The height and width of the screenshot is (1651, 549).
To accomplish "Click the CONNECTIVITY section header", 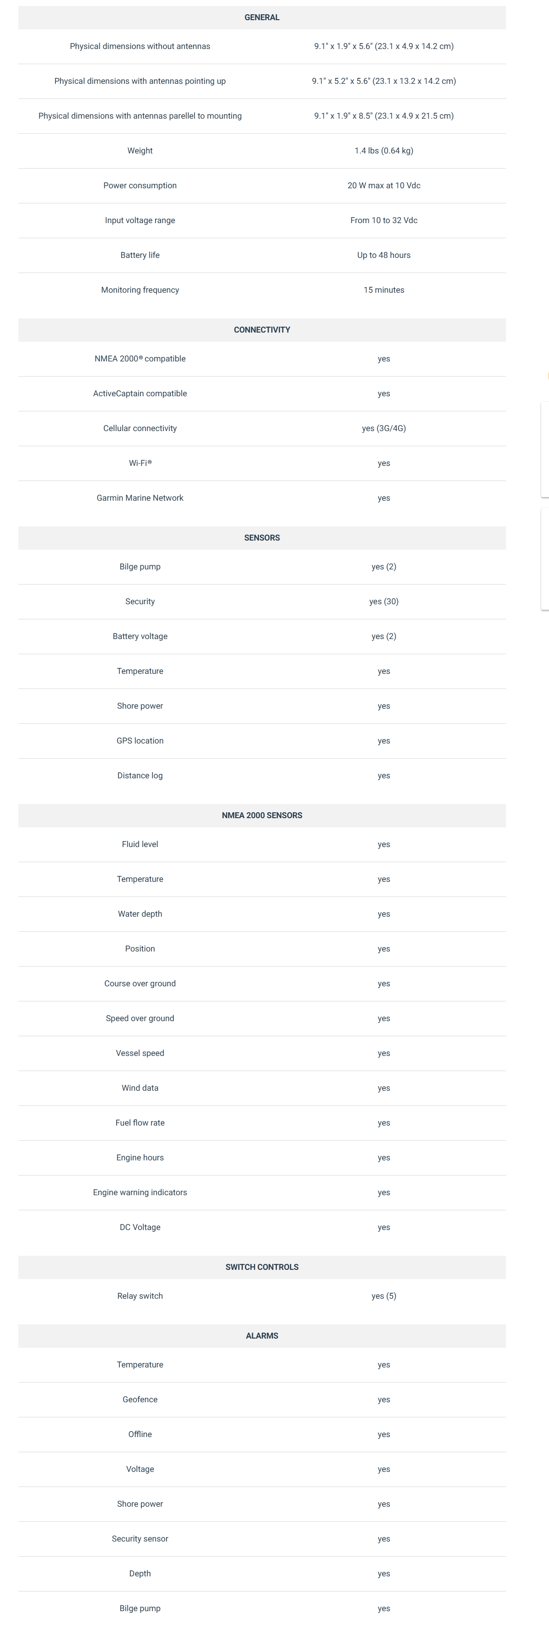I will tap(262, 329).
